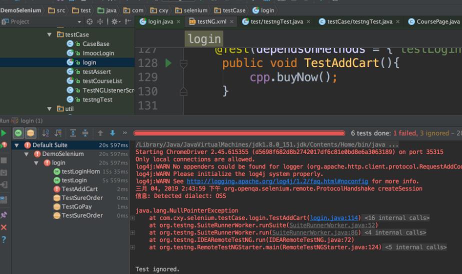Show more run toolbar actions chevron
The height and width of the screenshot is (274, 462).
click(x=125, y=133)
